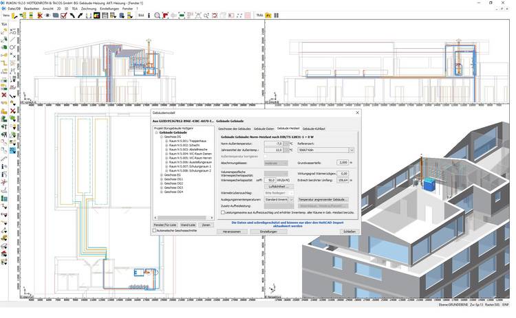Viewport: 516px width, 318px height.
Task: Click the red X icon in left sidebar
Action: coord(4,95)
